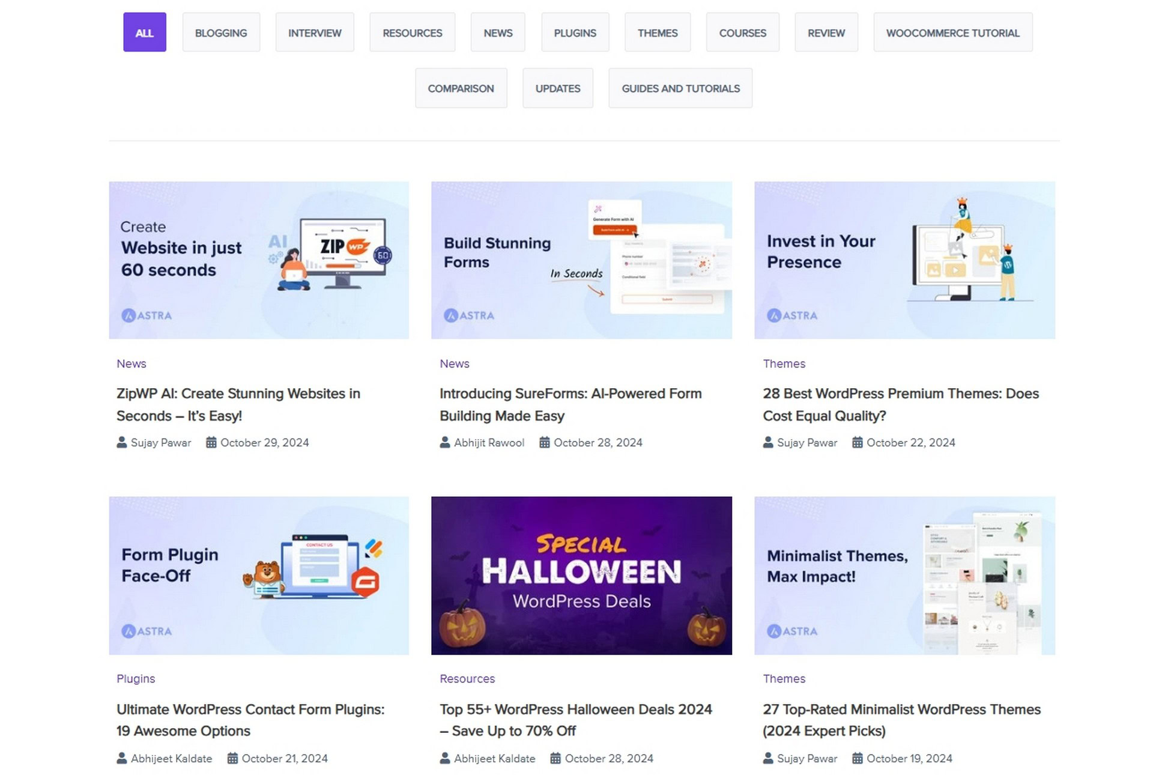
Task: Click the News tag on SureForms post
Action: pyautogui.click(x=455, y=363)
